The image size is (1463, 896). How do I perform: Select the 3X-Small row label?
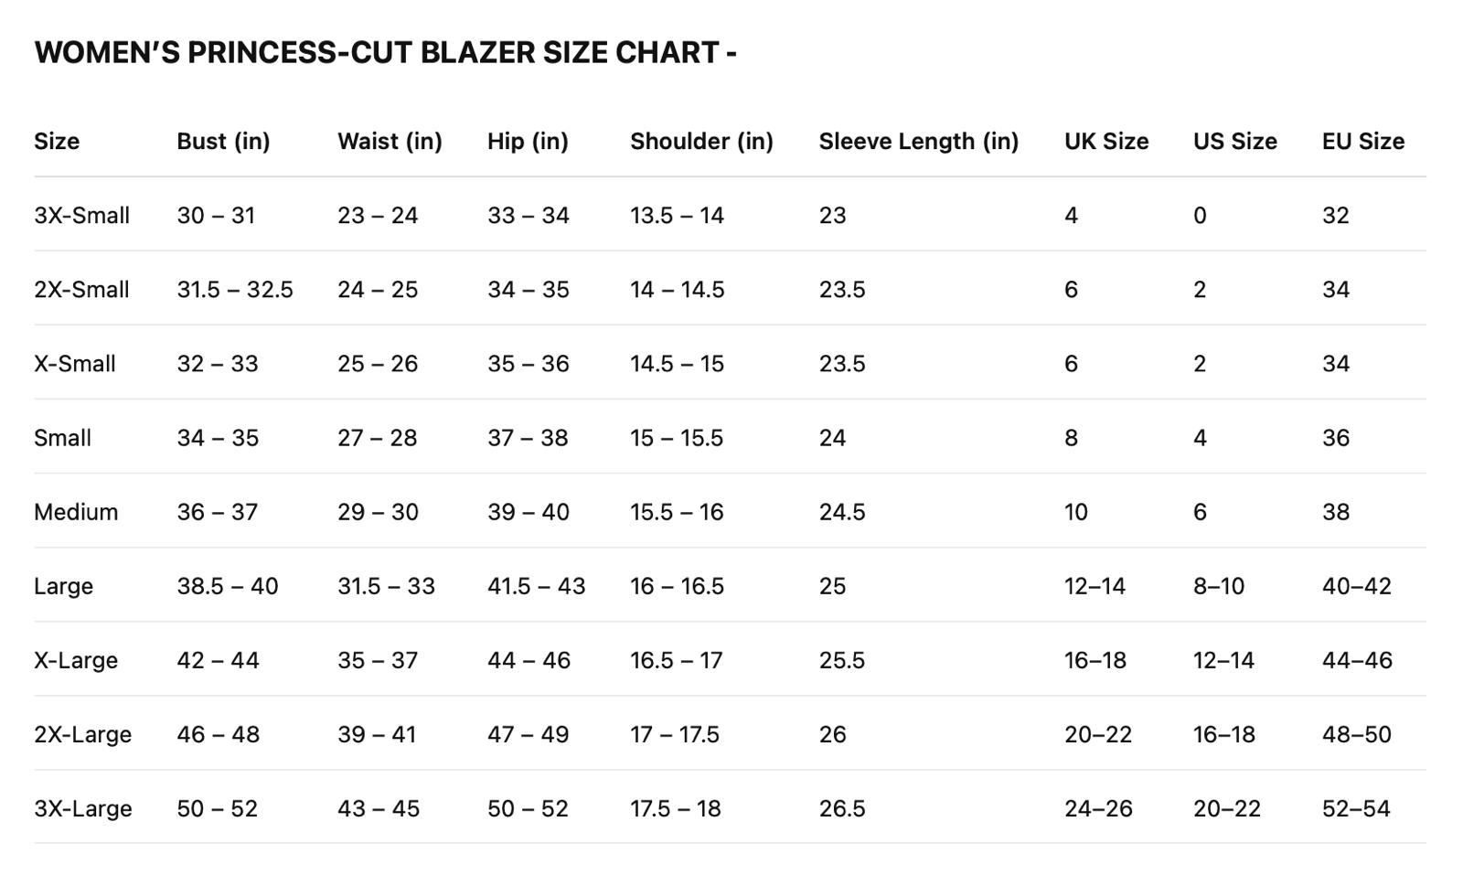[81, 216]
